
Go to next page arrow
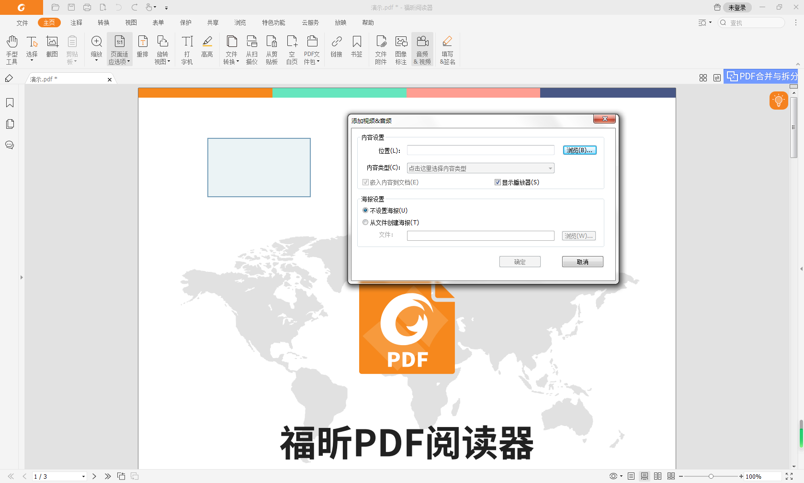(94, 476)
